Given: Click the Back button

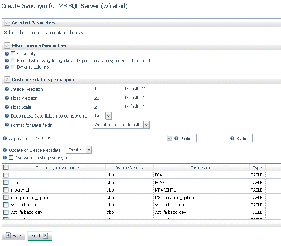Looking at the screenshot, I should click(x=13, y=235).
